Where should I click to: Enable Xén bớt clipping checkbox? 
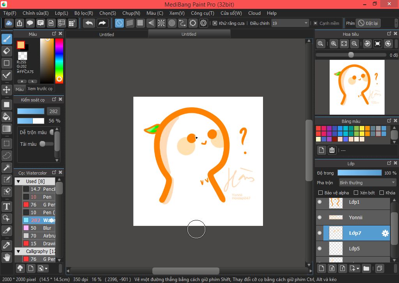[x=356, y=193]
